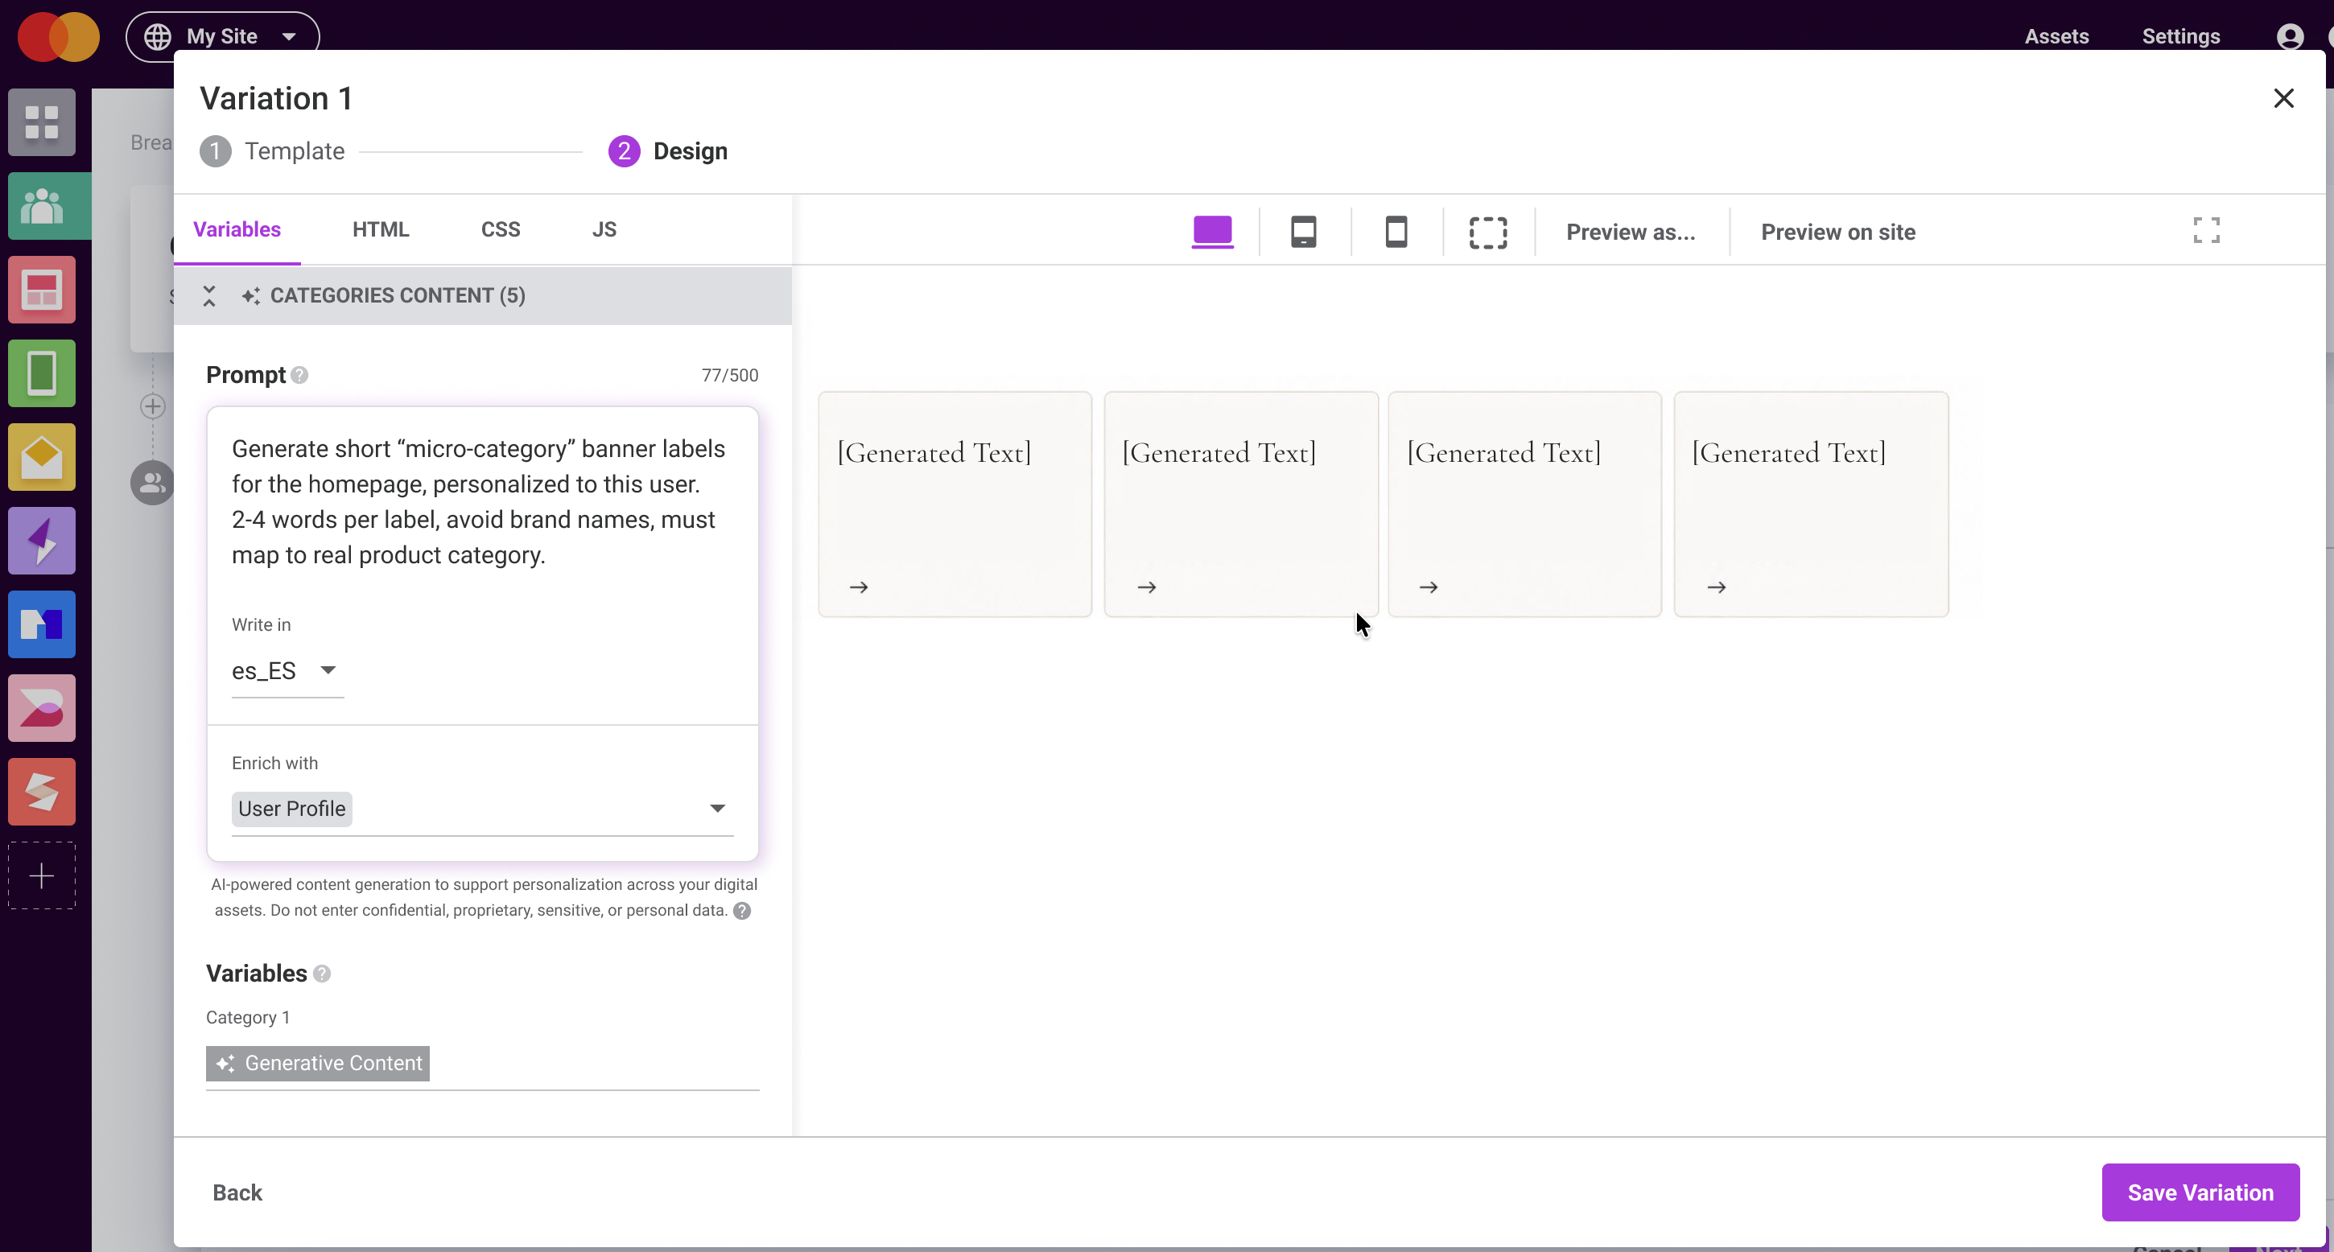The image size is (2334, 1252).
Task: Click the Save Variation button
Action: click(x=2200, y=1192)
